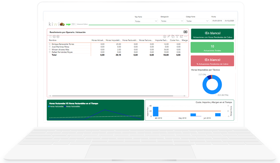Click the 2 (7,12%) donut label
280x163 pixels.
click(x=202, y=75)
